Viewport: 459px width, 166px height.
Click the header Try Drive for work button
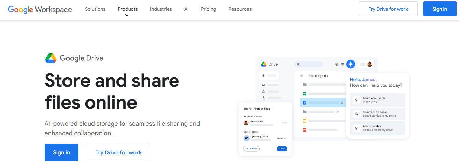point(388,9)
